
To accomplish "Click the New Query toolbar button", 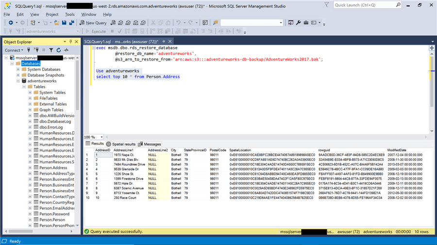I will [93, 23].
